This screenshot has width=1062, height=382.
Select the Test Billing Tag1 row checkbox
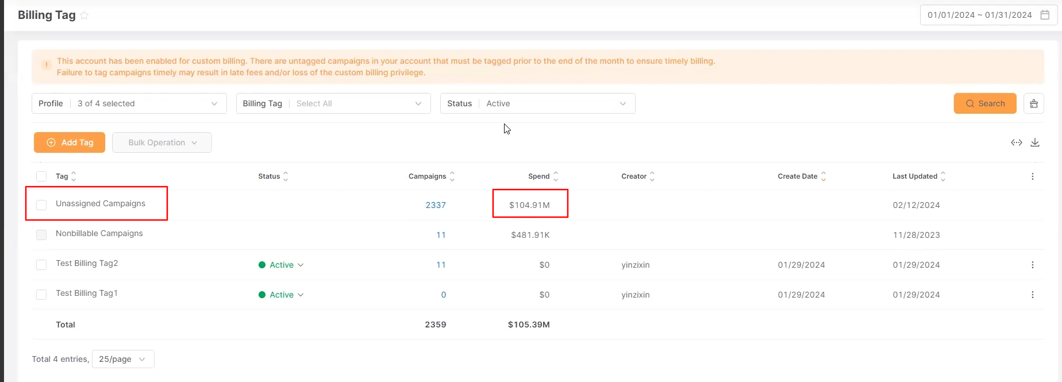pyautogui.click(x=41, y=295)
